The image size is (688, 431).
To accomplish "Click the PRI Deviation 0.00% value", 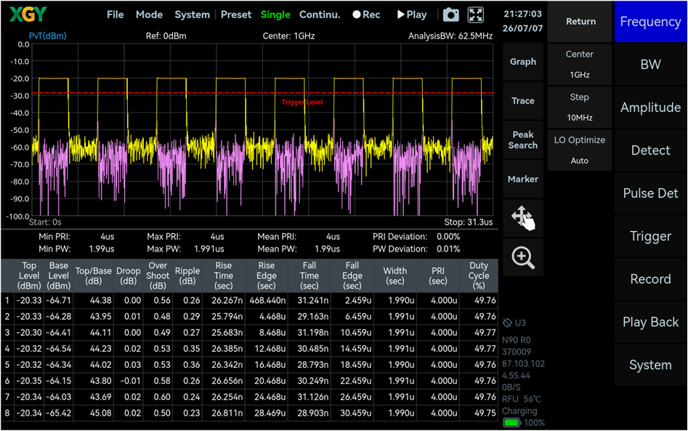I will 448,236.
